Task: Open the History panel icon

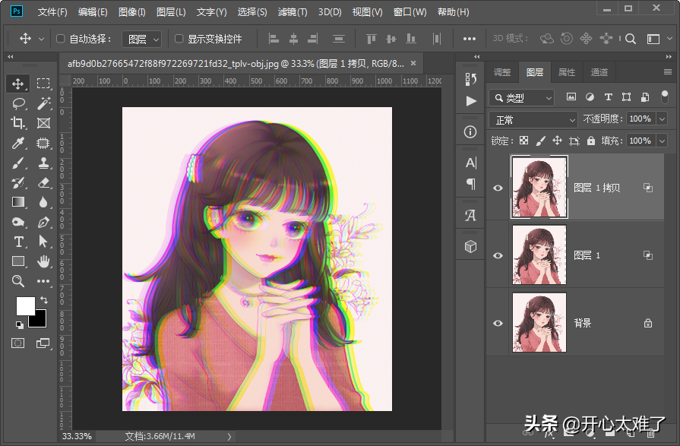Action: (470, 79)
